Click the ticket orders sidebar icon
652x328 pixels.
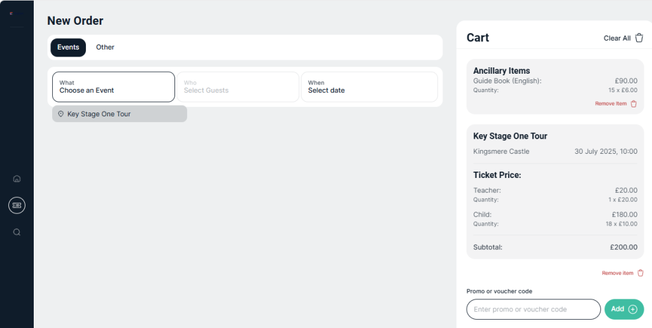coord(17,205)
